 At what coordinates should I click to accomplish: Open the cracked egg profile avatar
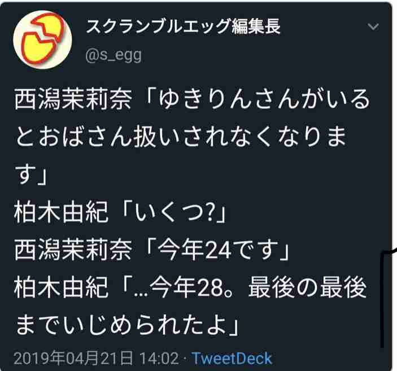pyautogui.click(x=42, y=40)
